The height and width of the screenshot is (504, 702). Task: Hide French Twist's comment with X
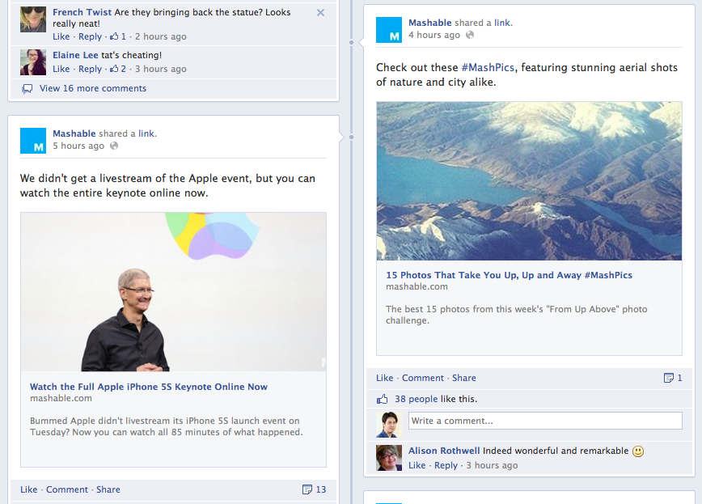320,13
